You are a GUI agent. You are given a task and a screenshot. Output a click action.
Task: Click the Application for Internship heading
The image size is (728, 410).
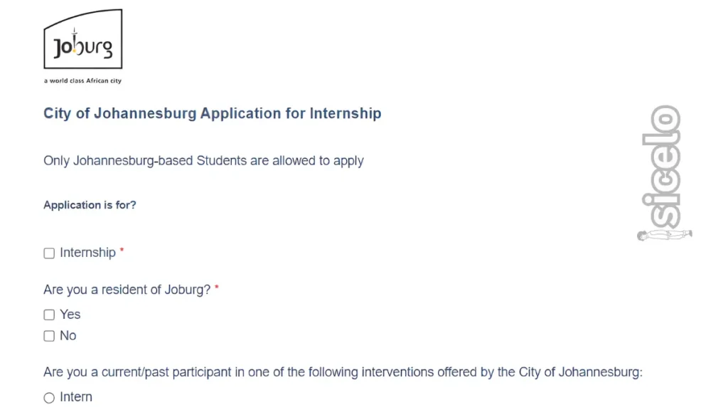[212, 113]
